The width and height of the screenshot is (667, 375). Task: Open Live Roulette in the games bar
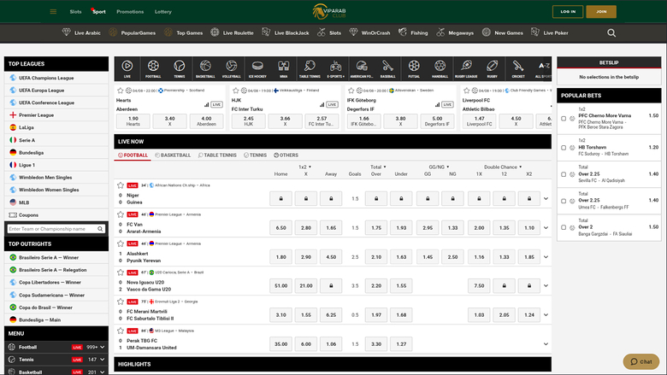click(x=233, y=32)
